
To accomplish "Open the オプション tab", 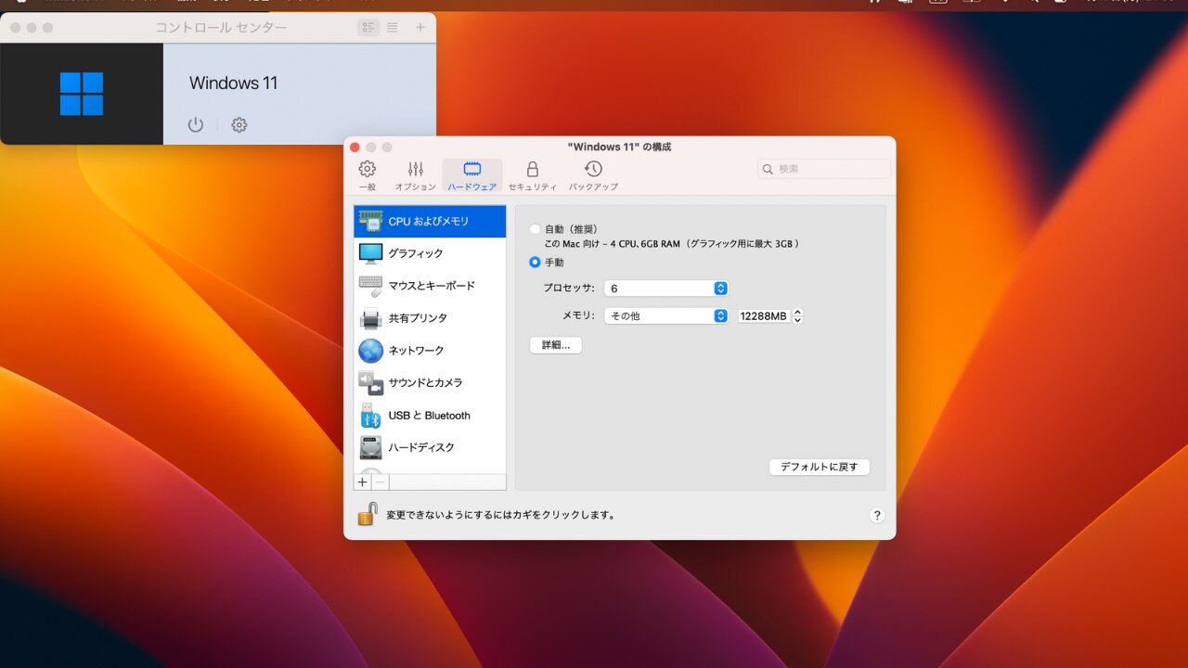I will point(415,175).
